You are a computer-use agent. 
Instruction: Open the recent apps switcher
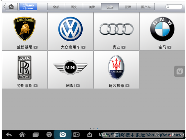36,135
